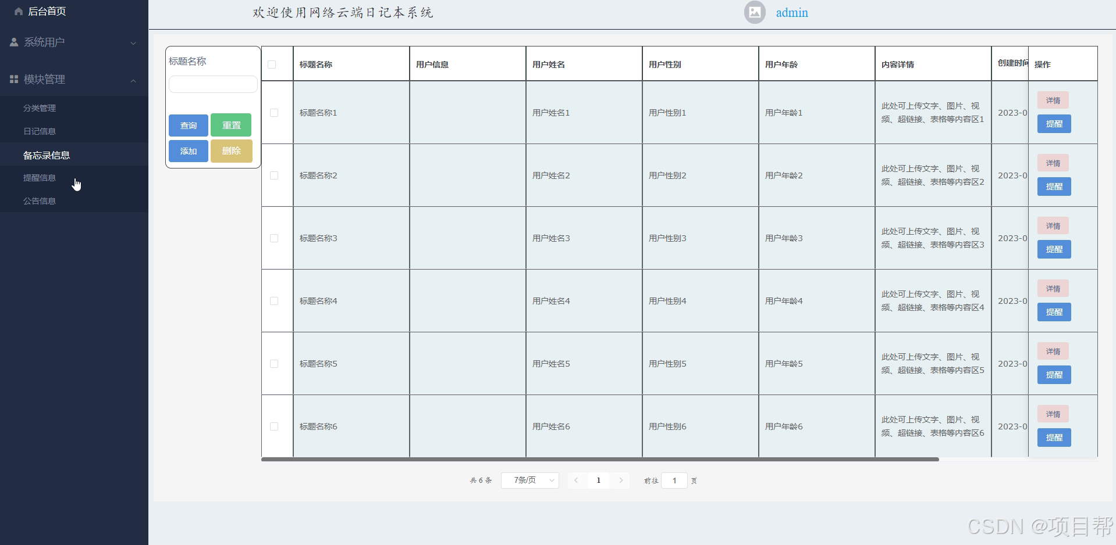
Task: Click the yellow 删除 button
Action: (x=232, y=151)
